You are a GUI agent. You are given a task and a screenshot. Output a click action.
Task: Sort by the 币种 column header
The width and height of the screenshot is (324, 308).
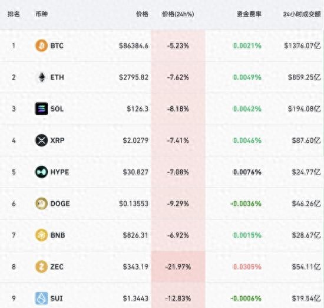42,14
